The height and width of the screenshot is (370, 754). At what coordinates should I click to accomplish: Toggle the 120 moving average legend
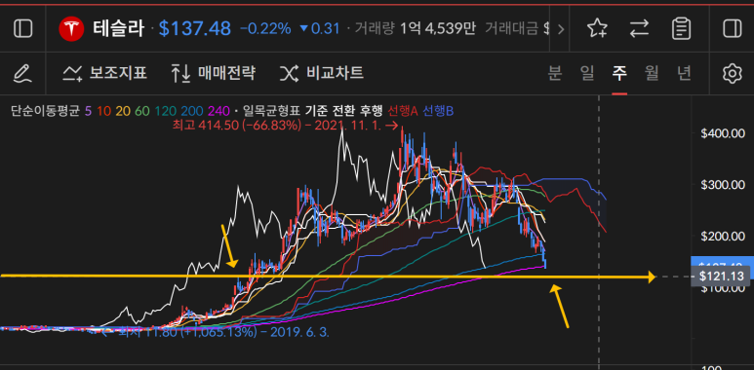tap(165, 111)
